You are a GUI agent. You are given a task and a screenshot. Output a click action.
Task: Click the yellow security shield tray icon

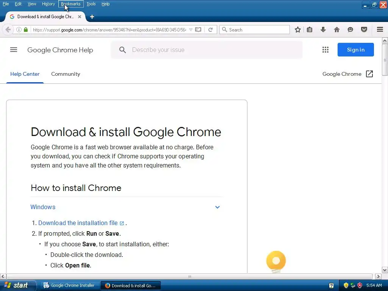click(x=346, y=285)
